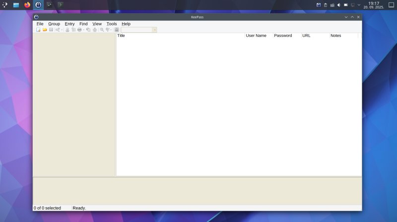The width and height of the screenshot is (397, 222).
Task: Open the Help menu
Action: tap(126, 24)
